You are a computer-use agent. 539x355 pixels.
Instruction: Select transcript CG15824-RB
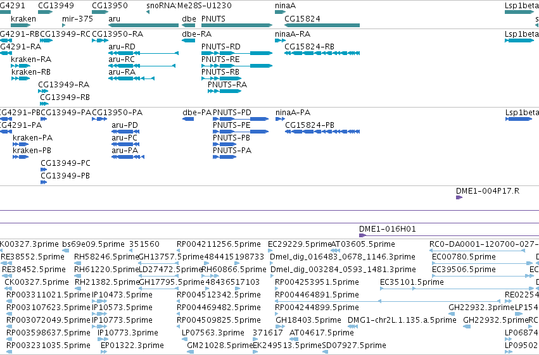pos(322,53)
